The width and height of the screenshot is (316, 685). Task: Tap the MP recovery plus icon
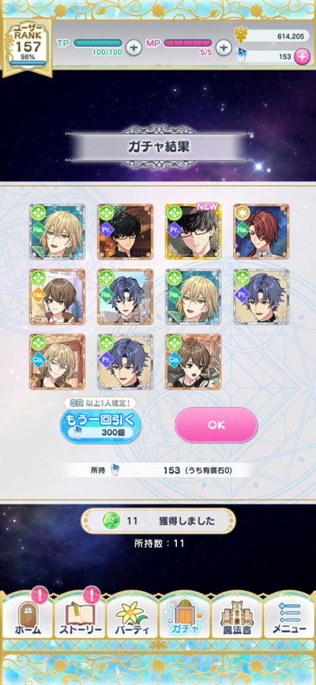click(x=224, y=47)
